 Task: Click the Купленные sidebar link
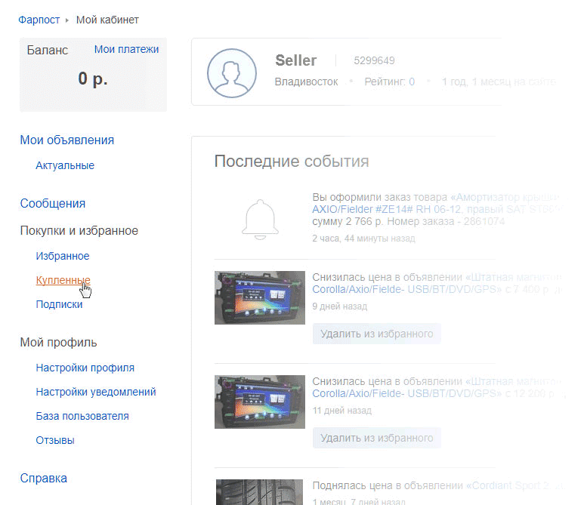click(63, 280)
